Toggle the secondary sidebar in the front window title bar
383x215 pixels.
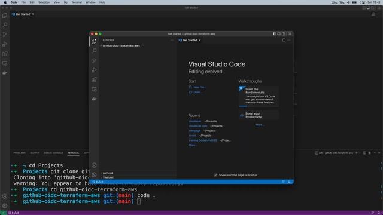(283, 34)
